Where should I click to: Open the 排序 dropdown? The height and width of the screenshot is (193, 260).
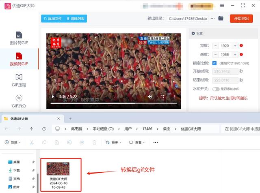[x=113, y=142]
